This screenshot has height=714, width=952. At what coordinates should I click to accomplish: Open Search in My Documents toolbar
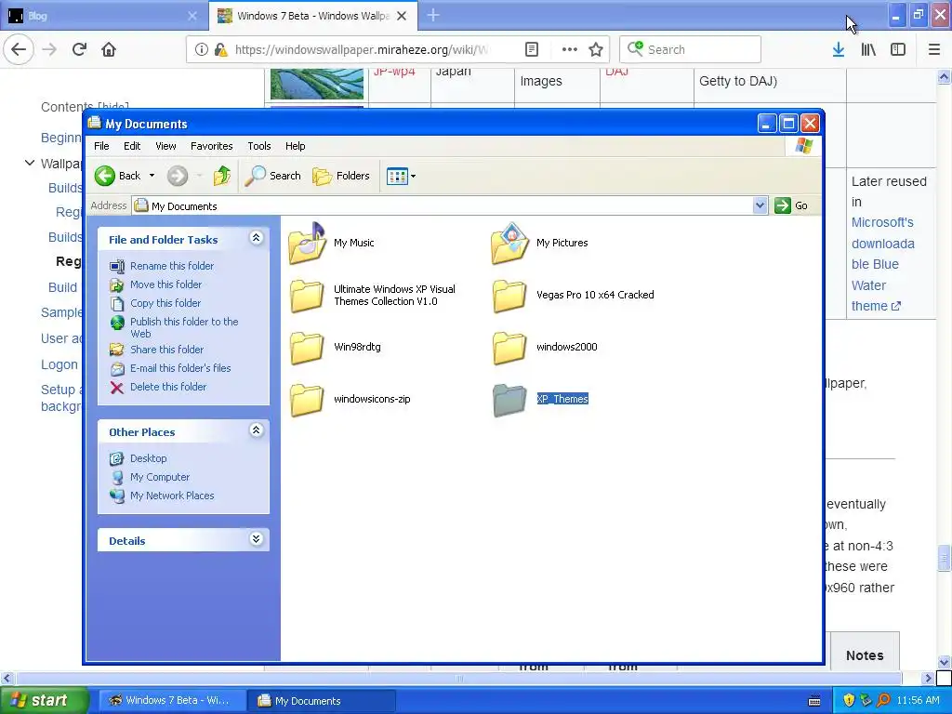point(272,176)
